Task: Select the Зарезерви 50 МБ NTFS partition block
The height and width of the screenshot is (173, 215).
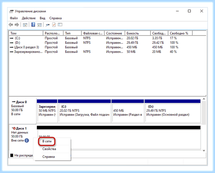Action: [x=47, y=111]
